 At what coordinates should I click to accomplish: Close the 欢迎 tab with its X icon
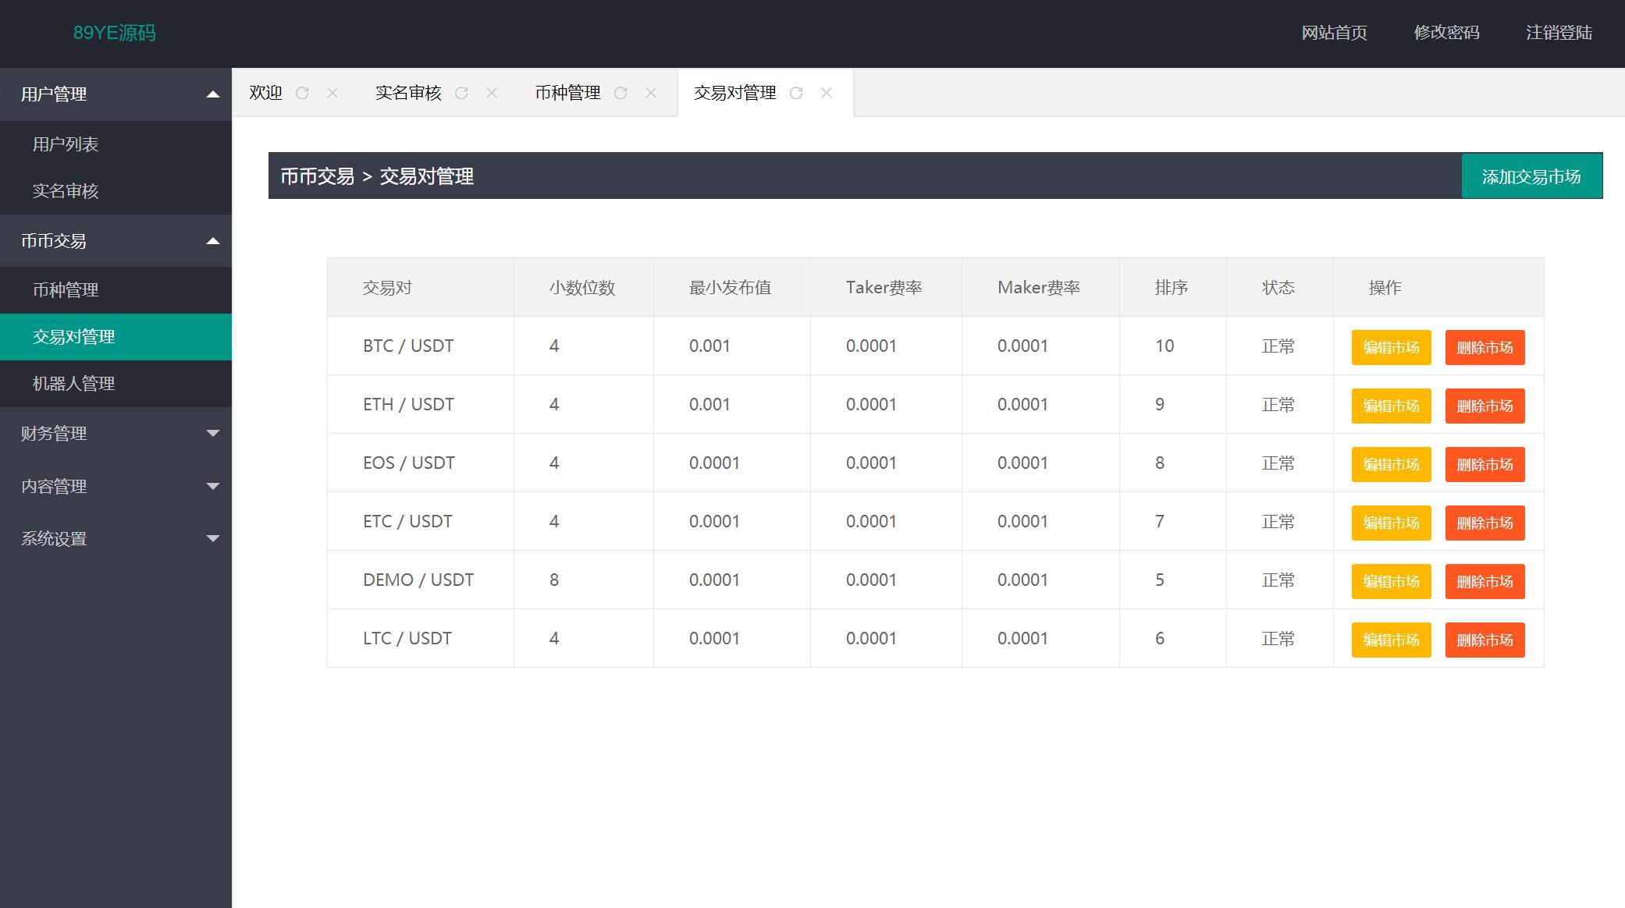332,93
